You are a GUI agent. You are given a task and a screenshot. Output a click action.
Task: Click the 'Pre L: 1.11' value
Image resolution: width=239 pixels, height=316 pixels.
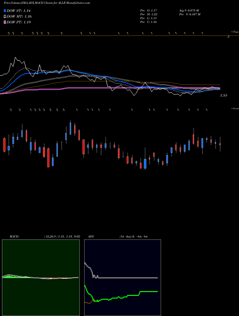pos(149,18)
